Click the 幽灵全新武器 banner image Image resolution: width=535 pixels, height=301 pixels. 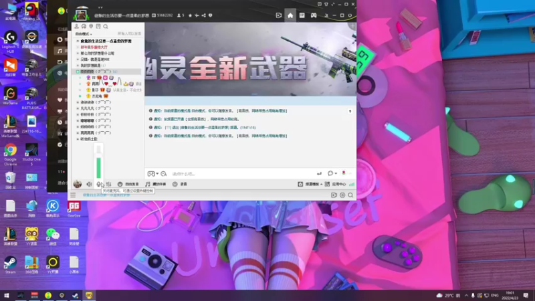click(250, 59)
